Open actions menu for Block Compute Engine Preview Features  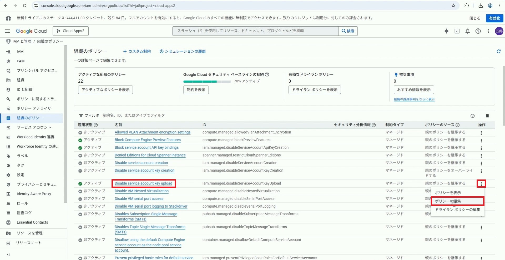[x=481, y=141]
